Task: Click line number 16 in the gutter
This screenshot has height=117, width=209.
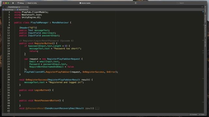Action: (8, 43)
